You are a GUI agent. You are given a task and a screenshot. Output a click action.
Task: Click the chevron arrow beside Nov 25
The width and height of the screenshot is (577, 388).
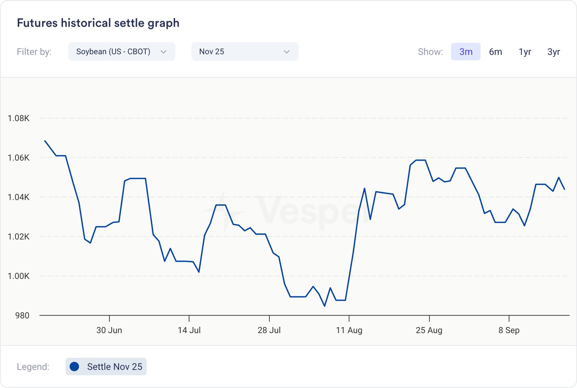point(287,52)
